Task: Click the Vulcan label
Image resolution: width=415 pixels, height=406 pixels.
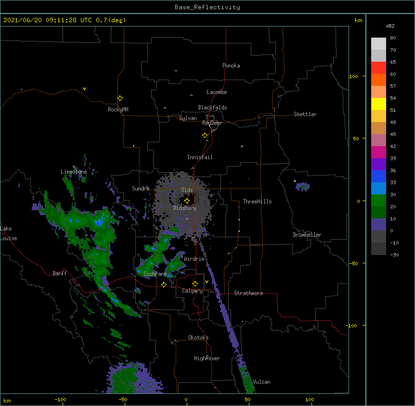Action: (262, 382)
